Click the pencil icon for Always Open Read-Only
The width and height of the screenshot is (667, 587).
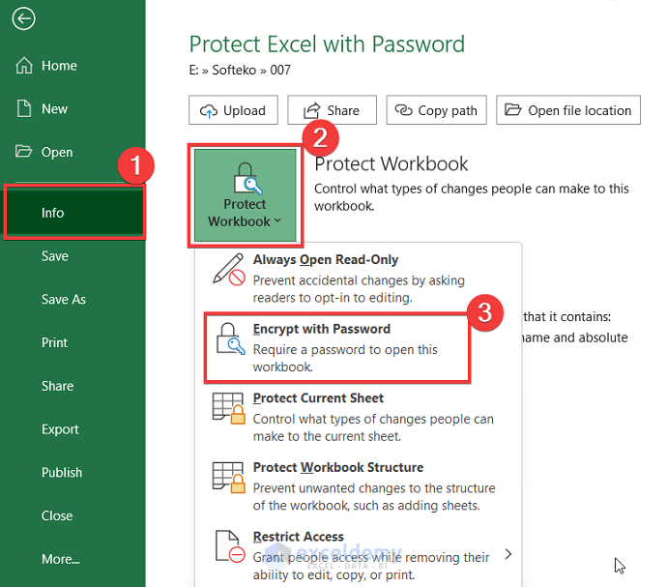click(x=229, y=269)
